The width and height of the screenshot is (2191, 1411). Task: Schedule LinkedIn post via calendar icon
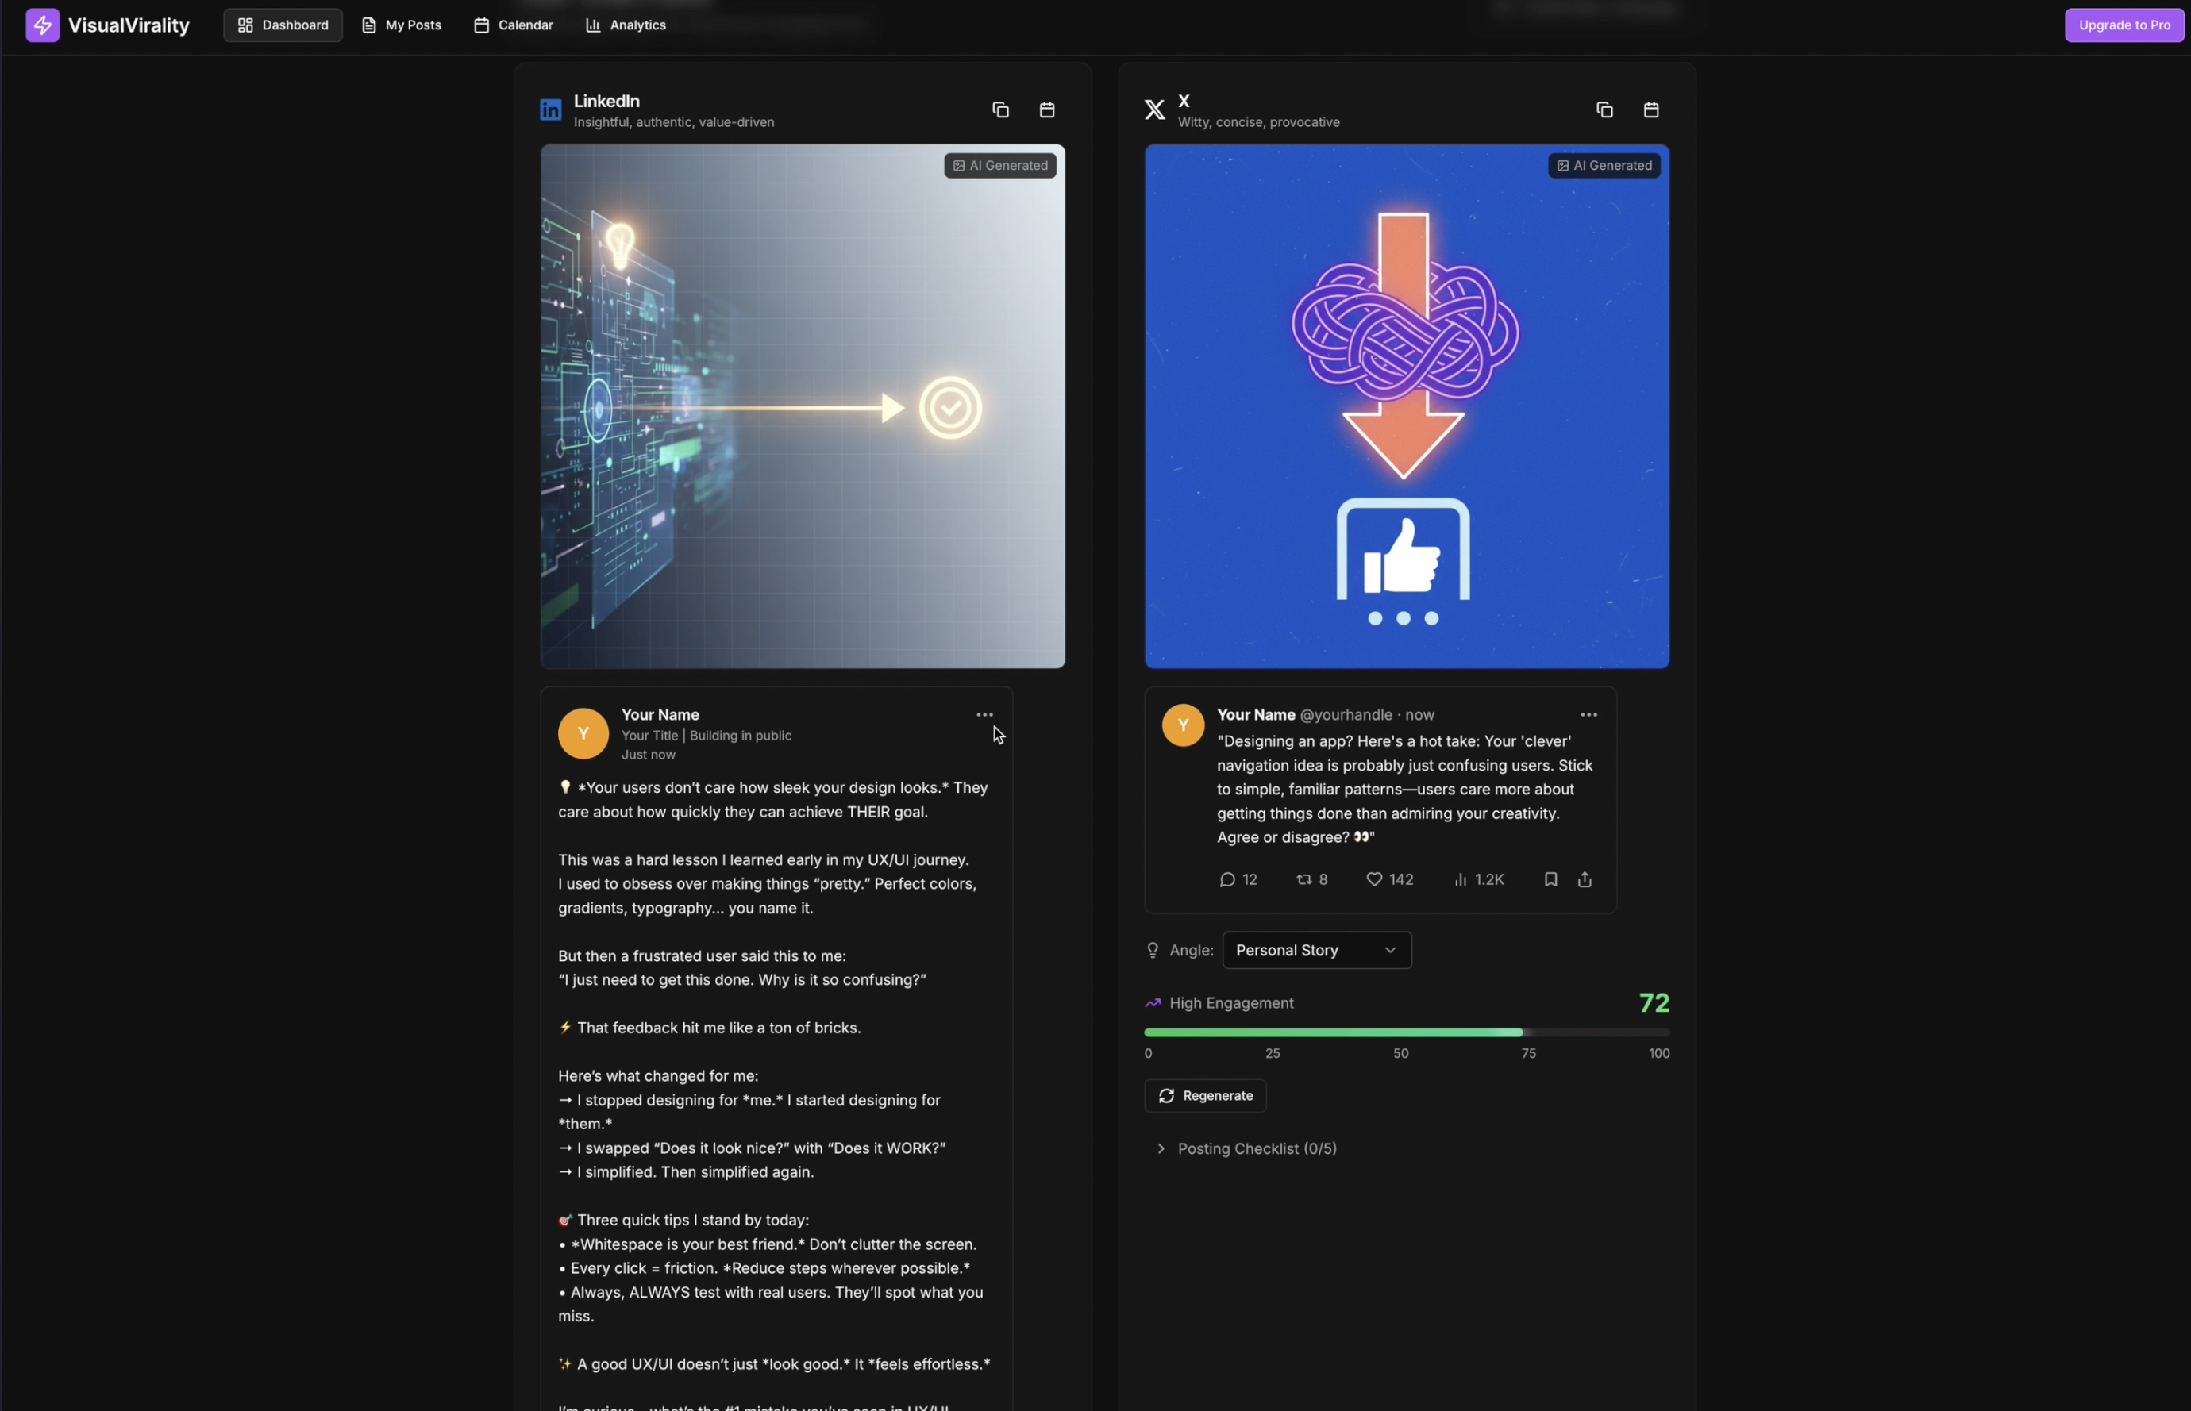(x=1046, y=110)
